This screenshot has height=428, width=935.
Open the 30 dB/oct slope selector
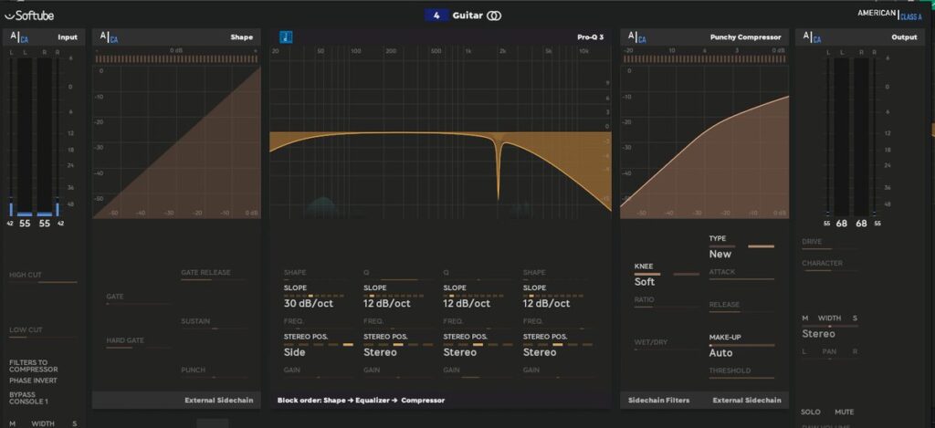click(308, 304)
